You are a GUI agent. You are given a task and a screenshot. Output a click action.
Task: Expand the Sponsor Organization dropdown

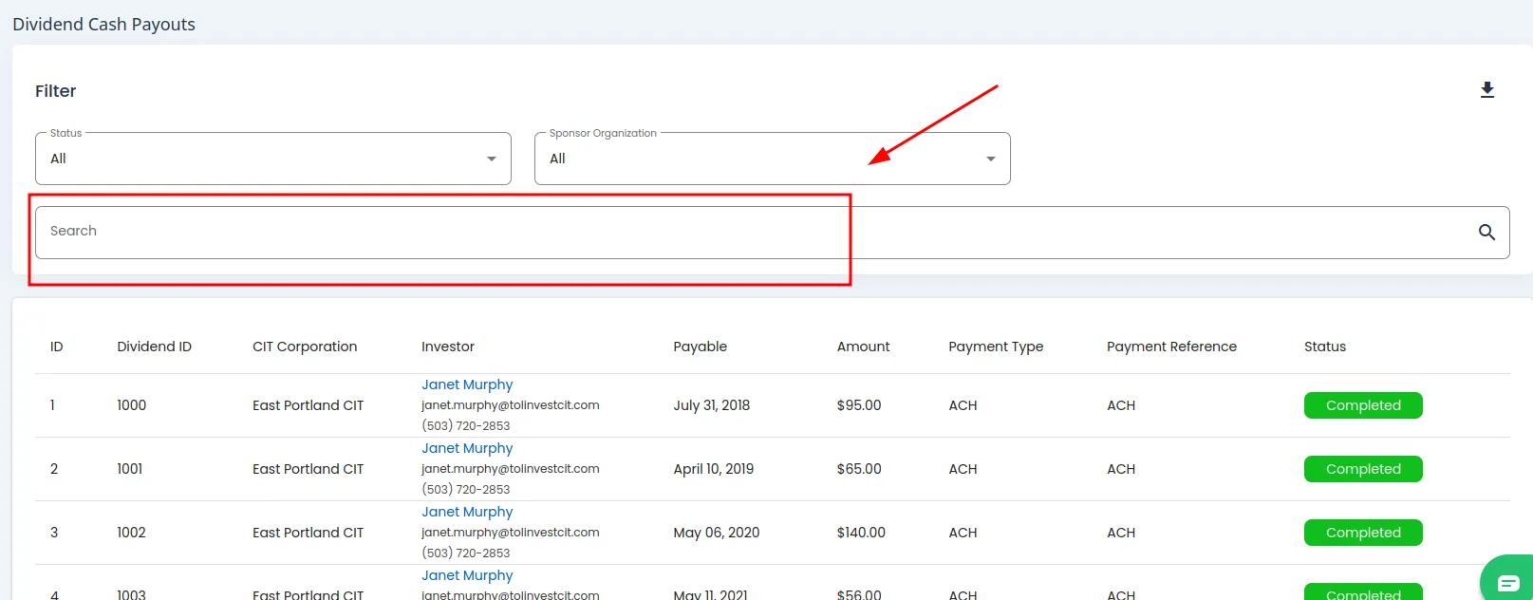click(x=772, y=159)
